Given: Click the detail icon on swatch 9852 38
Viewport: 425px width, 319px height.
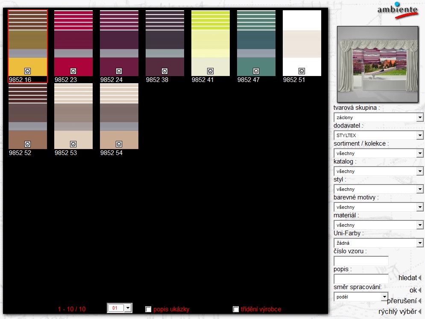Looking at the screenshot, I should tap(164, 71).
